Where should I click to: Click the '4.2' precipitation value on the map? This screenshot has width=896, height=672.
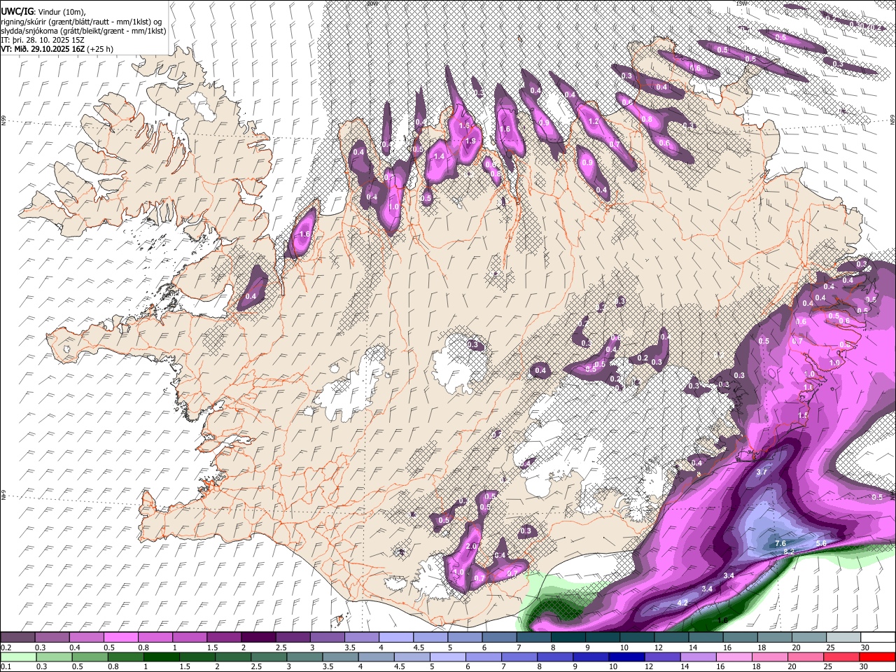684,603
